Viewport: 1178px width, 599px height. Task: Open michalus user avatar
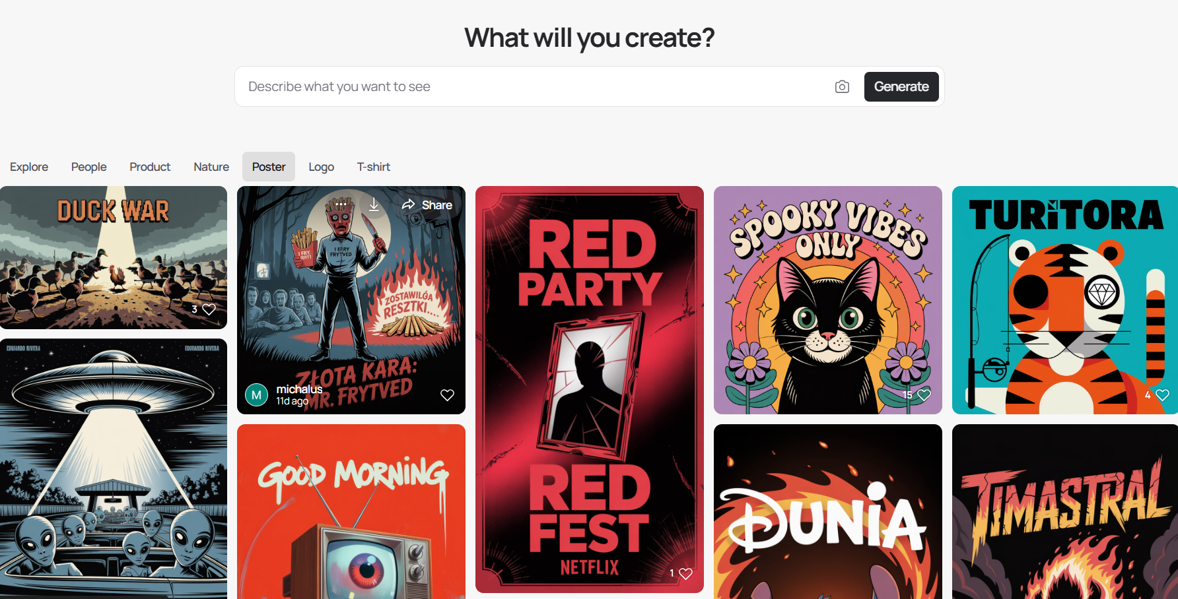(256, 394)
